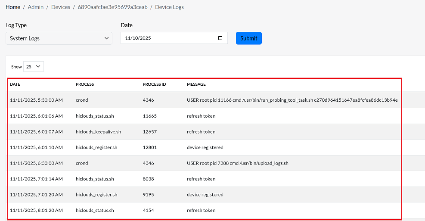This screenshot has height=221, width=425.
Task: Click the MESSAGE column header
Action: tap(196, 84)
